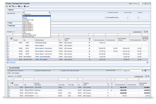This screenshot has height=104, width=156.
Task: Click the Summary grid maximize icon
Action: (147, 31)
